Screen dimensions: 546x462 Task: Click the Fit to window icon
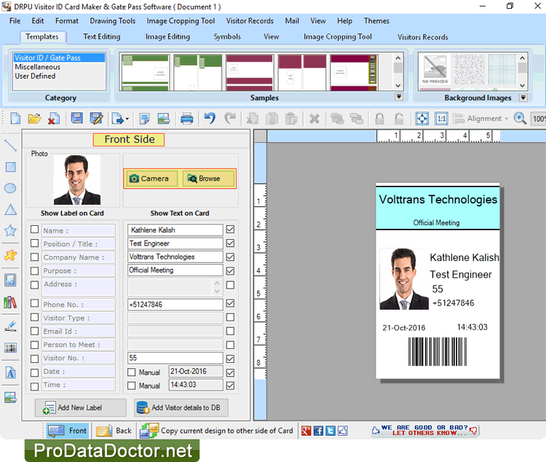coord(422,119)
